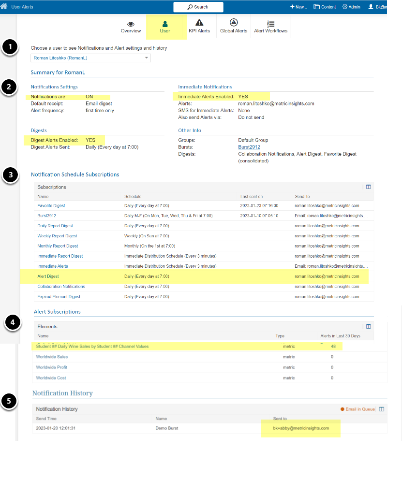Click the Search field in top bar
The width and height of the screenshot is (402, 479).
coord(198,7)
